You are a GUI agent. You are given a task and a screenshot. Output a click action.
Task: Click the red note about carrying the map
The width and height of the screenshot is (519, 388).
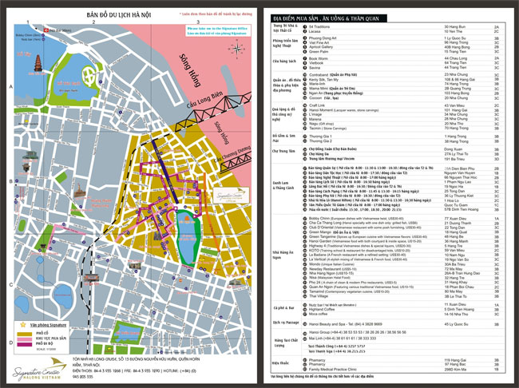[x=216, y=14]
